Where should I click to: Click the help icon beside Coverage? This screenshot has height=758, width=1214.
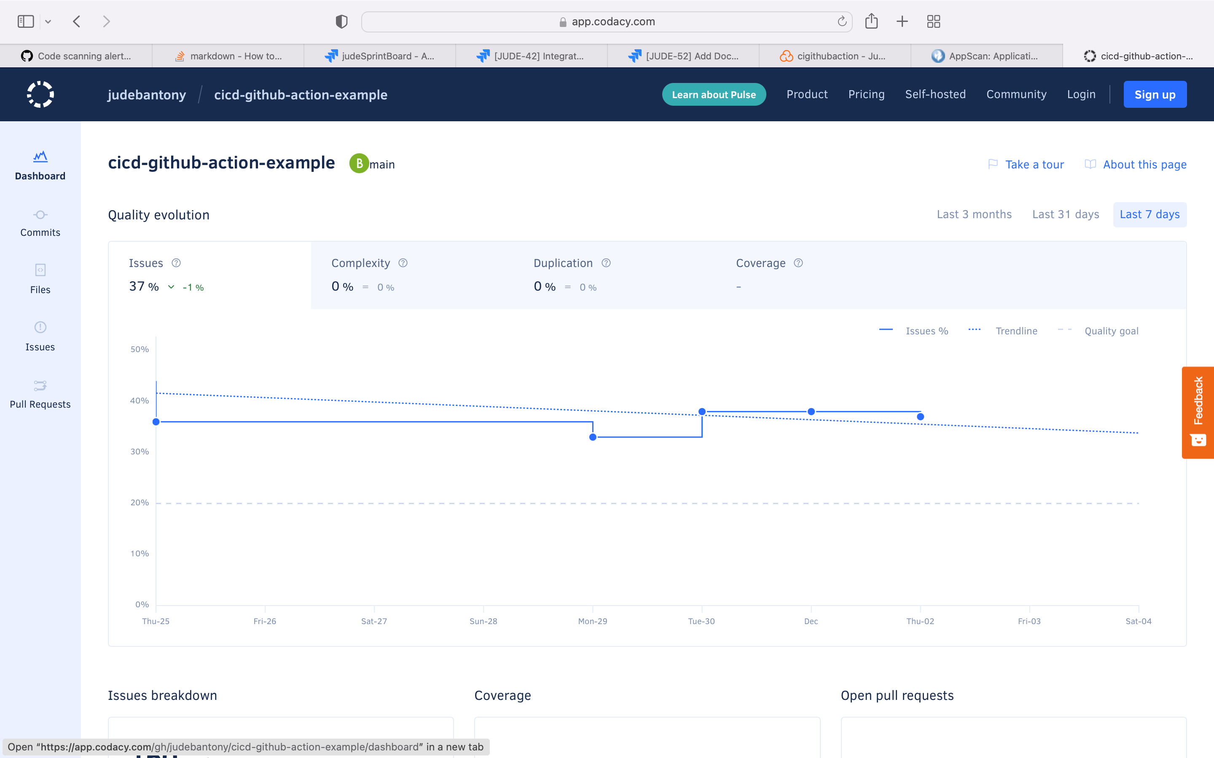(x=798, y=263)
